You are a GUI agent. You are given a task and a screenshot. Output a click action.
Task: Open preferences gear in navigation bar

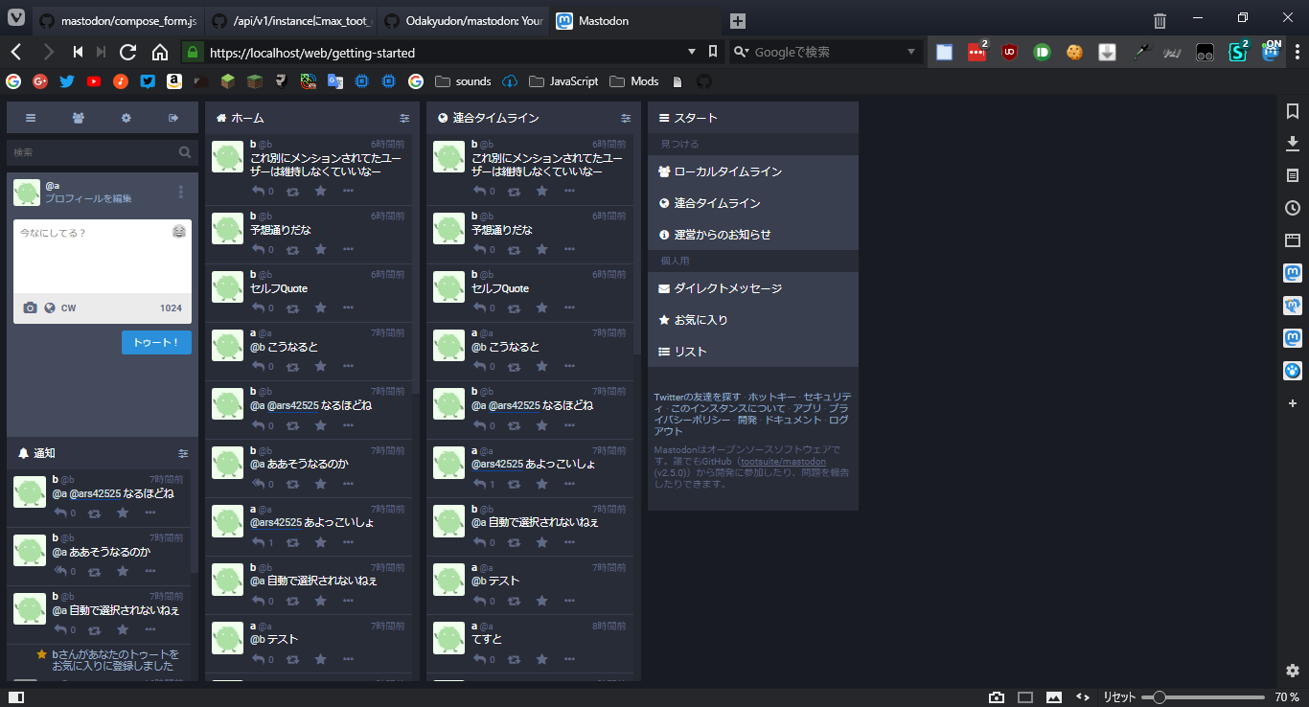tap(126, 118)
